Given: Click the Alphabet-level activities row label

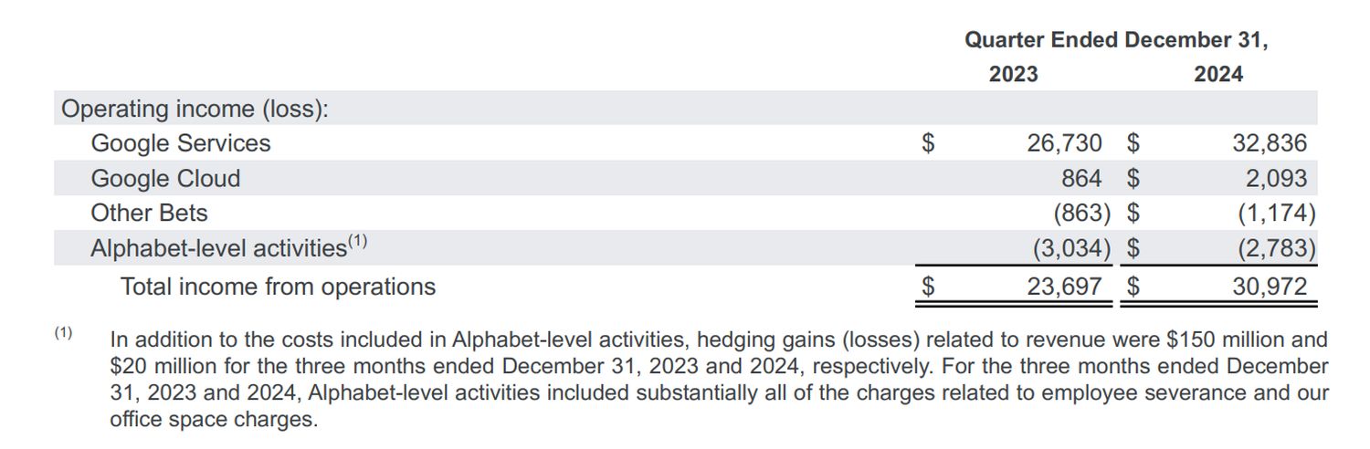Looking at the screenshot, I should tap(217, 248).
